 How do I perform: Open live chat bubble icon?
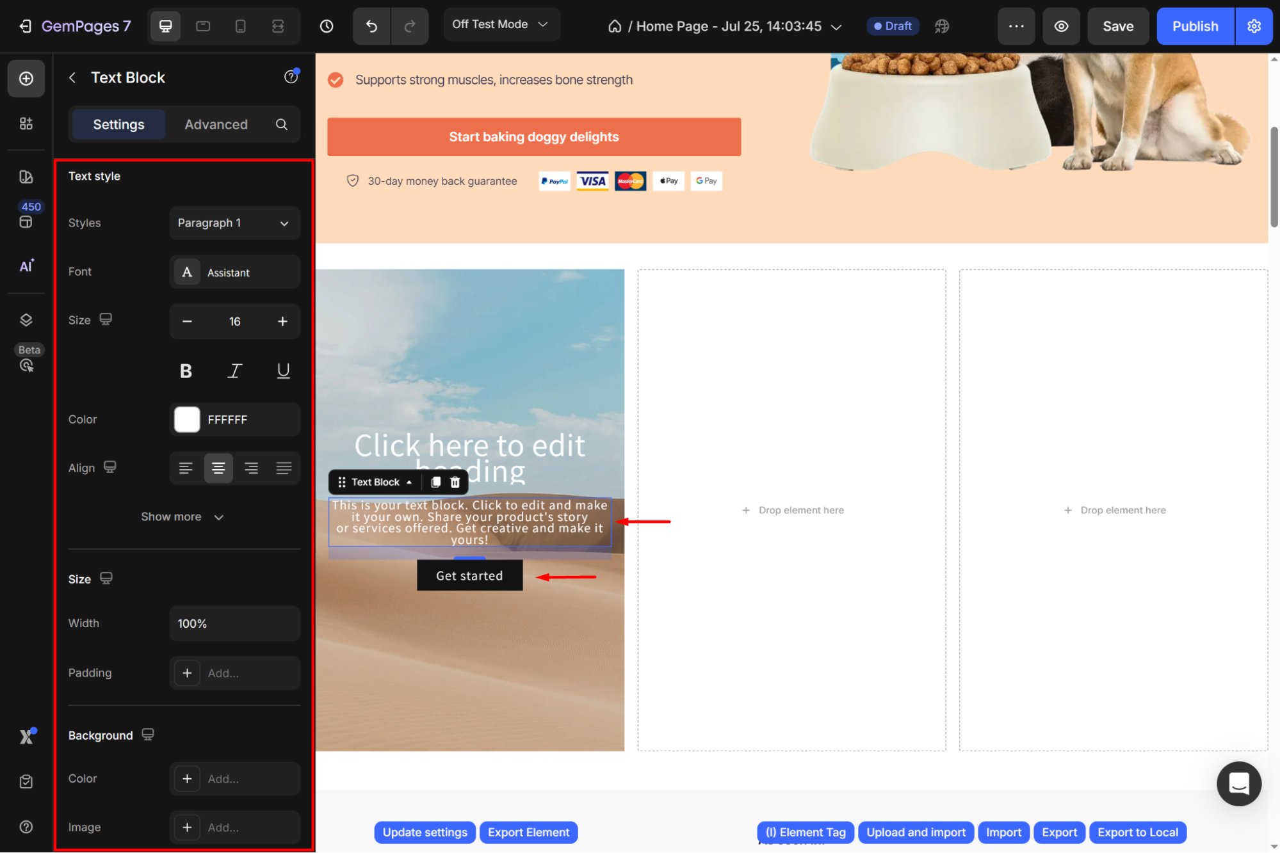coord(1238,783)
